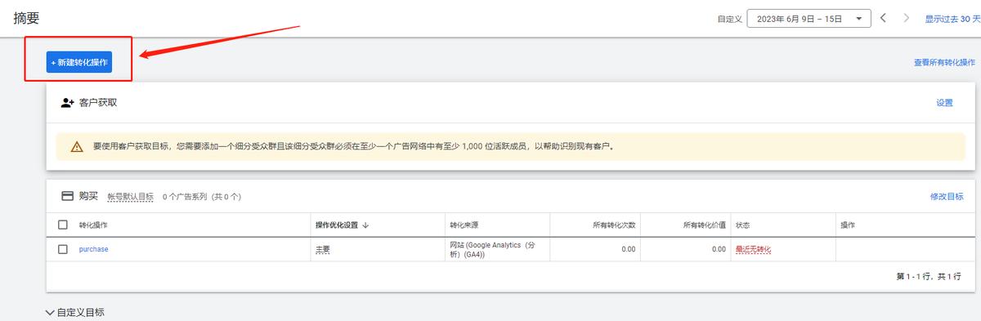The height and width of the screenshot is (321, 981).
Task: Click the 网站 (Google Analytics) source cell
Action: point(493,249)
